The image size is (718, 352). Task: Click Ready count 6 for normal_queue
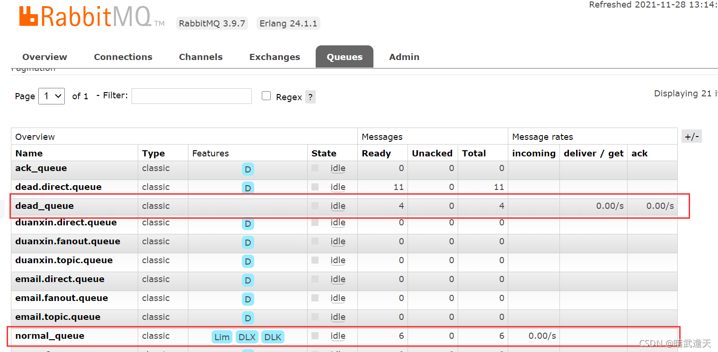point(401,336)
